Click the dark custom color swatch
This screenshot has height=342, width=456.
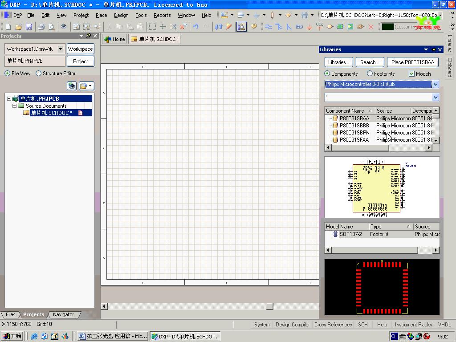click(x=387, y=27)
